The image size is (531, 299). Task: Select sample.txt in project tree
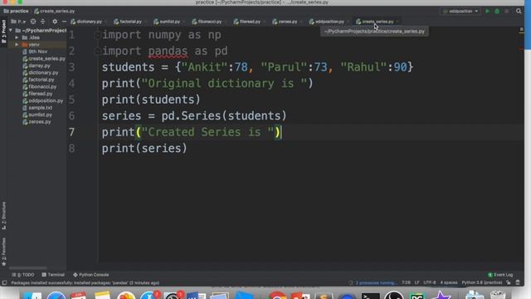[37, 108]
